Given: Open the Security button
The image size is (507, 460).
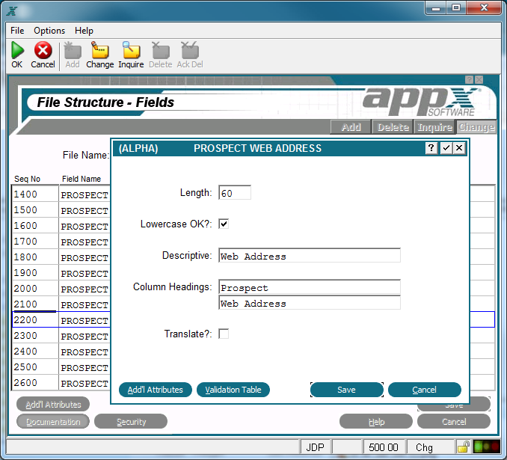Looking at the screenshot, I should point(131,422).
